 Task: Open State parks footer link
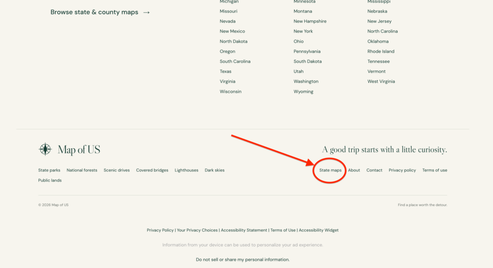[49, 171]
